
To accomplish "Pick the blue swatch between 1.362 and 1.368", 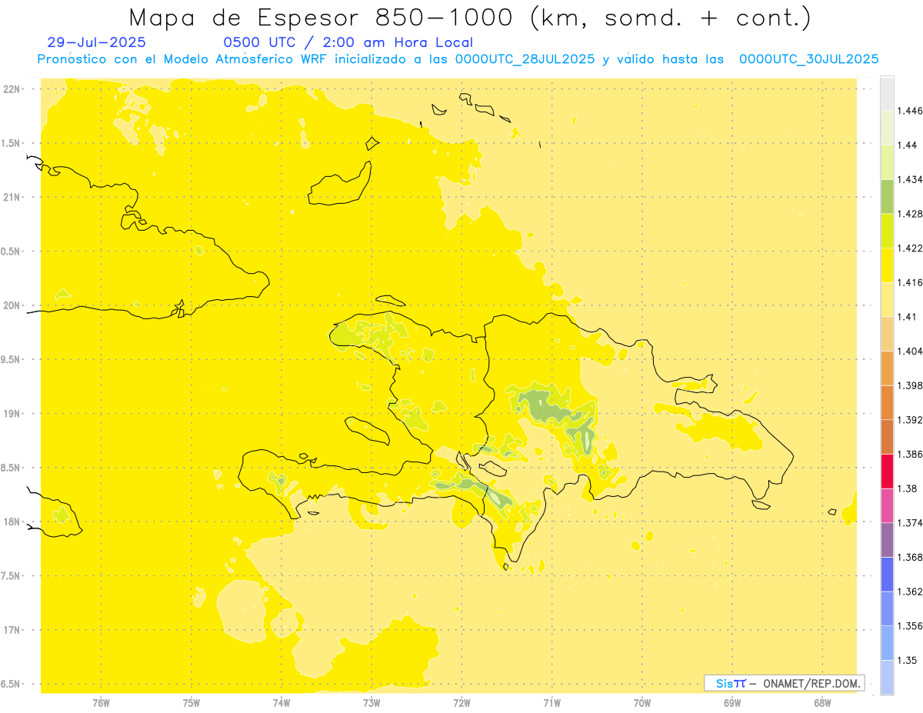I will pos(887,575).
